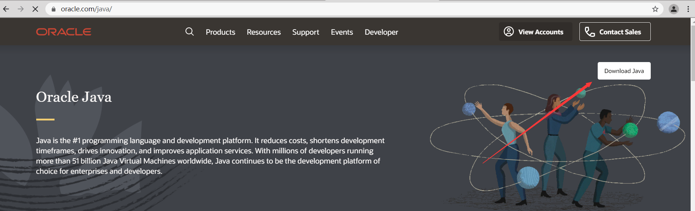Click the Oracle Java heading
The height and width of the screenshot is (211, 695).
(x=74, y=97)
